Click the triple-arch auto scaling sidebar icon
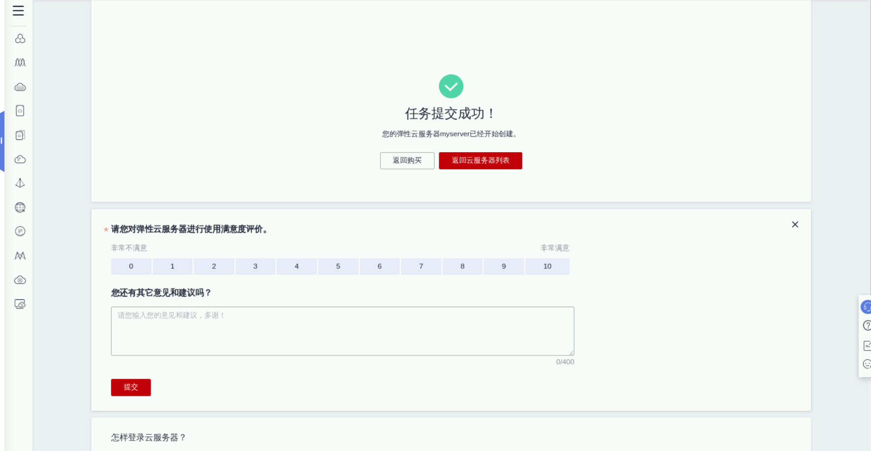The height and width of the screenshot is (451, 871). (x=20, y=63)
